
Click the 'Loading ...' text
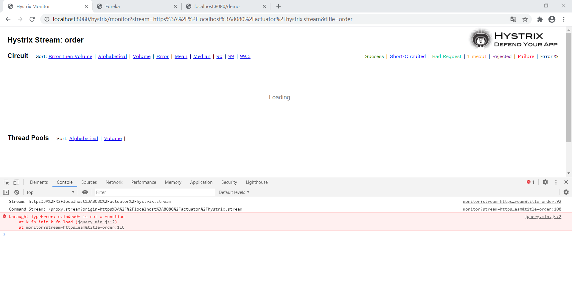point(283,98)
